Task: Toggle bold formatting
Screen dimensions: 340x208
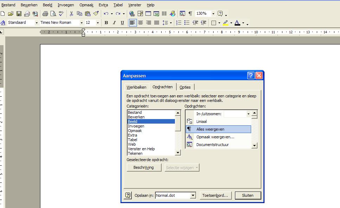Action: click(x=106, y=23)
